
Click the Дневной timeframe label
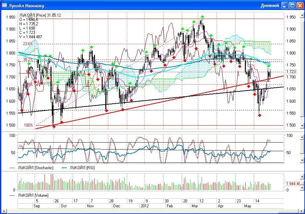click(270, 5)
